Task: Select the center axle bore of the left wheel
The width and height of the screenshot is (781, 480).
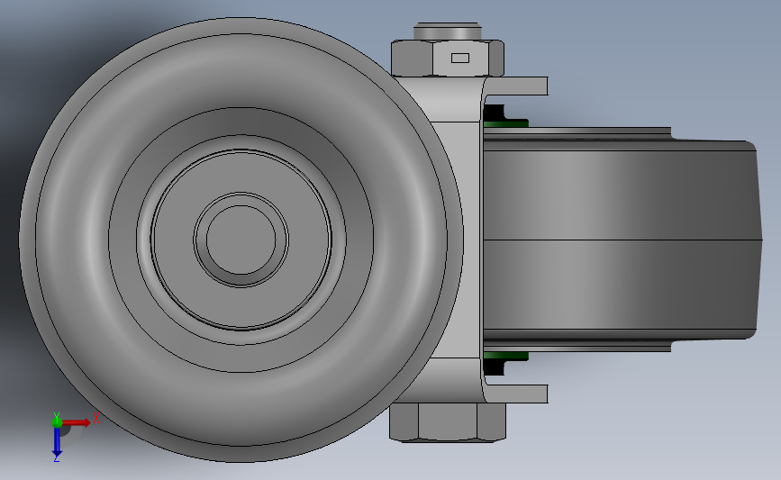Action: (x=241, y=240)
